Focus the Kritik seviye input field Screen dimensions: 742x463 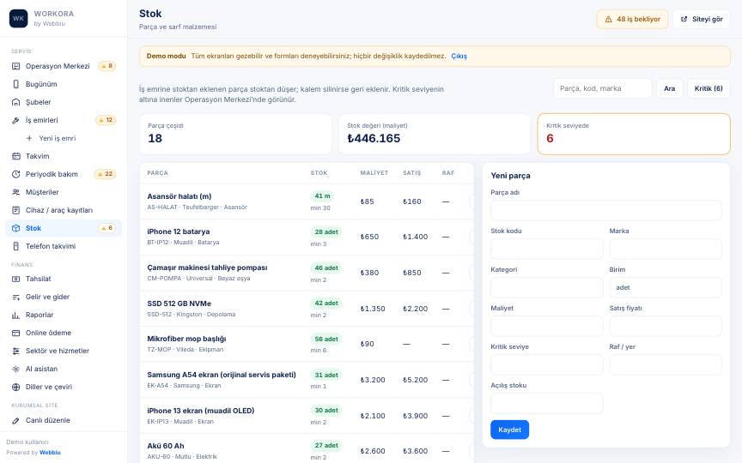546,364
